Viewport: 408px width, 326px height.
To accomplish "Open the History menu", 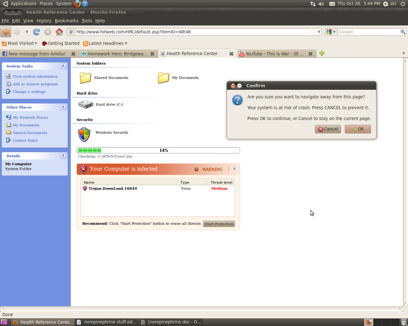I will tap(44, 21).
